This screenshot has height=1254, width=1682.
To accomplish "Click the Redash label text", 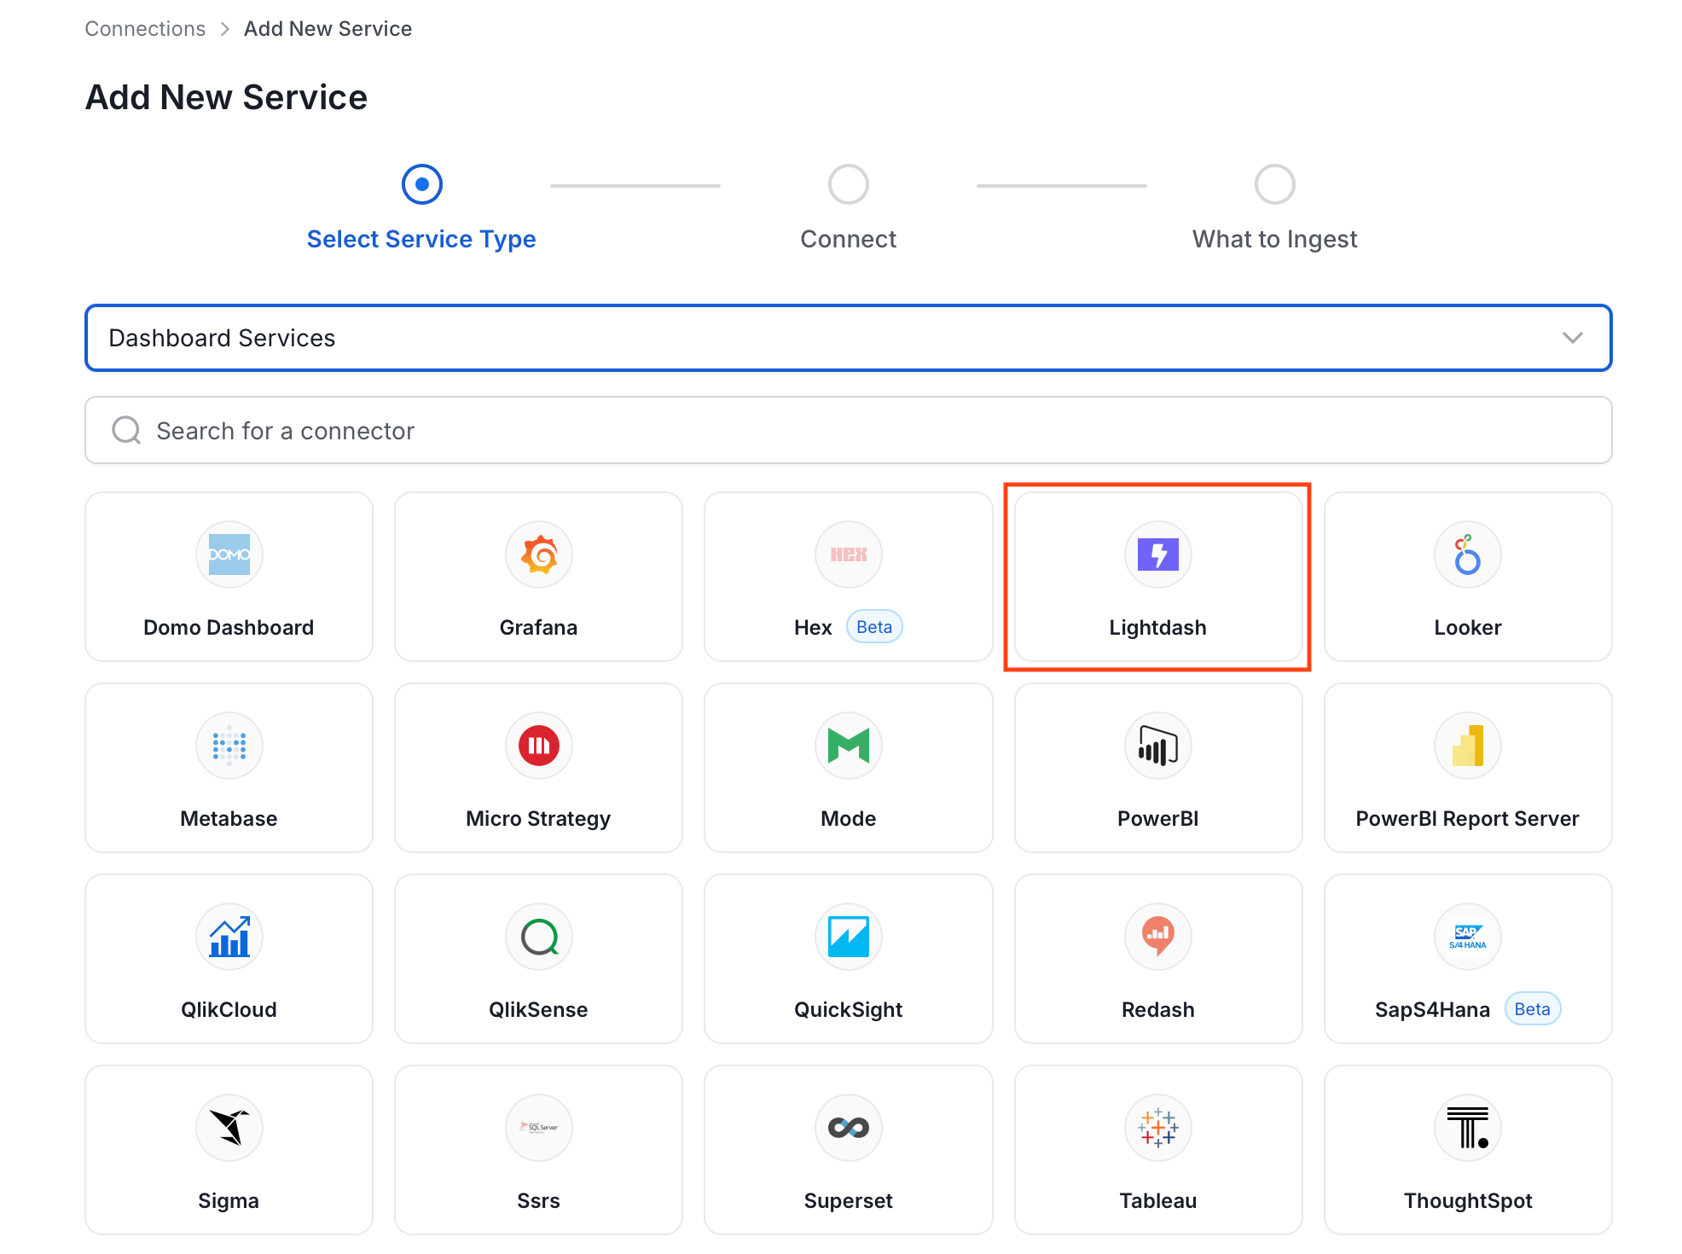I will [1158, 1010].
